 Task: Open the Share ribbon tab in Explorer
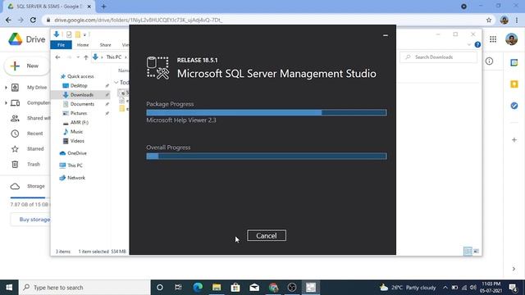click(105, 45)
